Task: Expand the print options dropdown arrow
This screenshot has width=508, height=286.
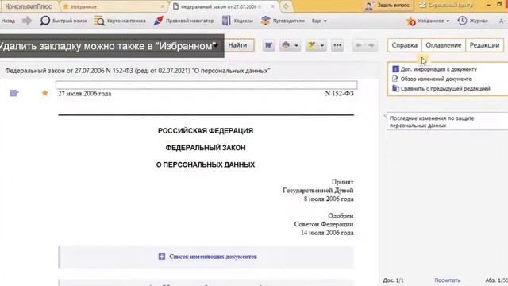Action: 296,46
